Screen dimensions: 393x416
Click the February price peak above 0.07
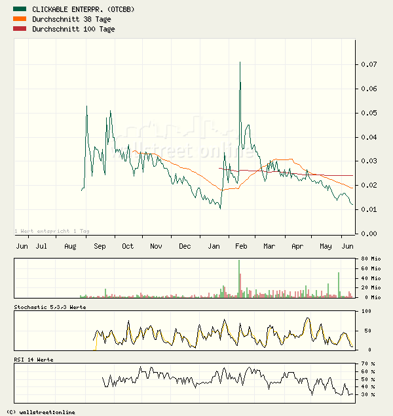[240, 62]
